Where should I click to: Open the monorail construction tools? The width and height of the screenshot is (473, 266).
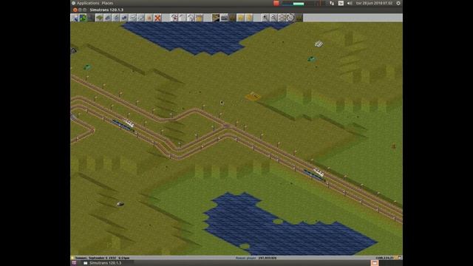pos(116,18)
